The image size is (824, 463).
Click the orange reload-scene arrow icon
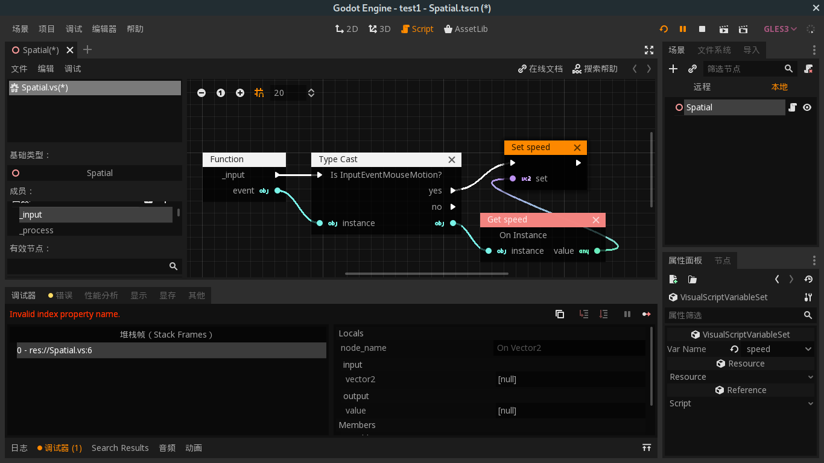(x=664, y=29)
